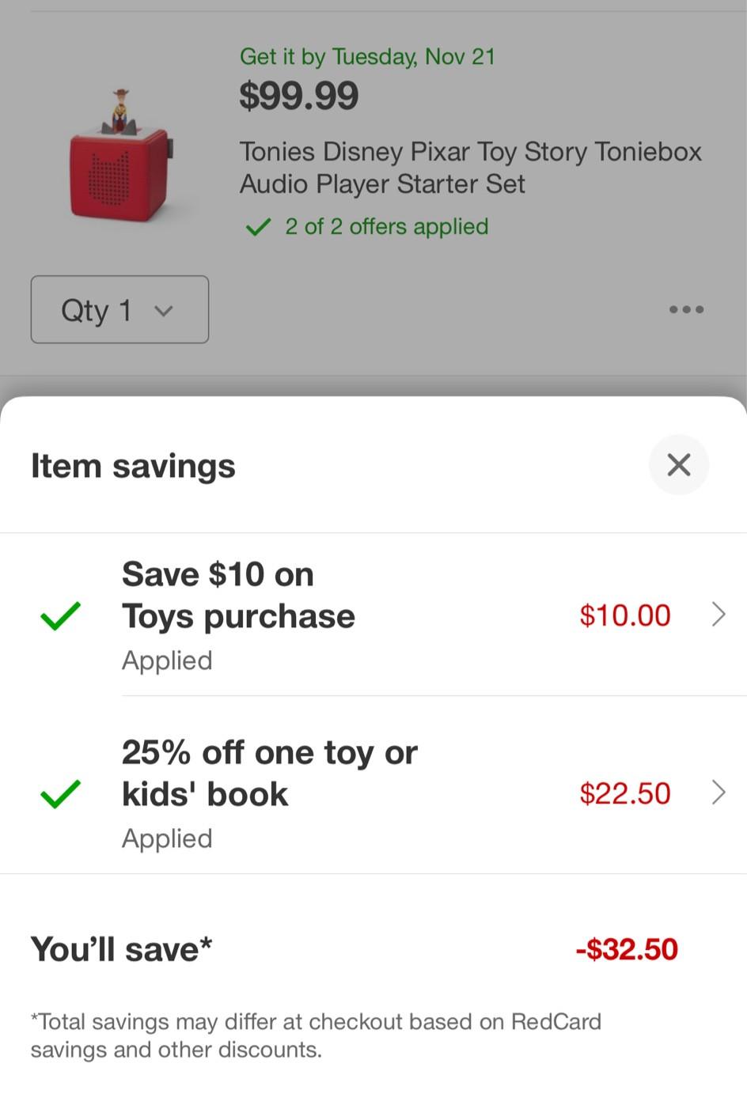Image resolution: width=747 pixels, height=1120 pixels.
Task: Click the $22.50 savings amount
Action: pos(625,793)
